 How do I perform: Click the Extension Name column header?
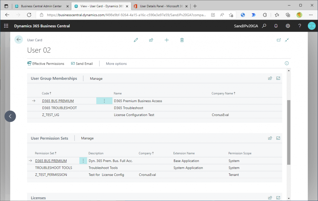(184, 153)
